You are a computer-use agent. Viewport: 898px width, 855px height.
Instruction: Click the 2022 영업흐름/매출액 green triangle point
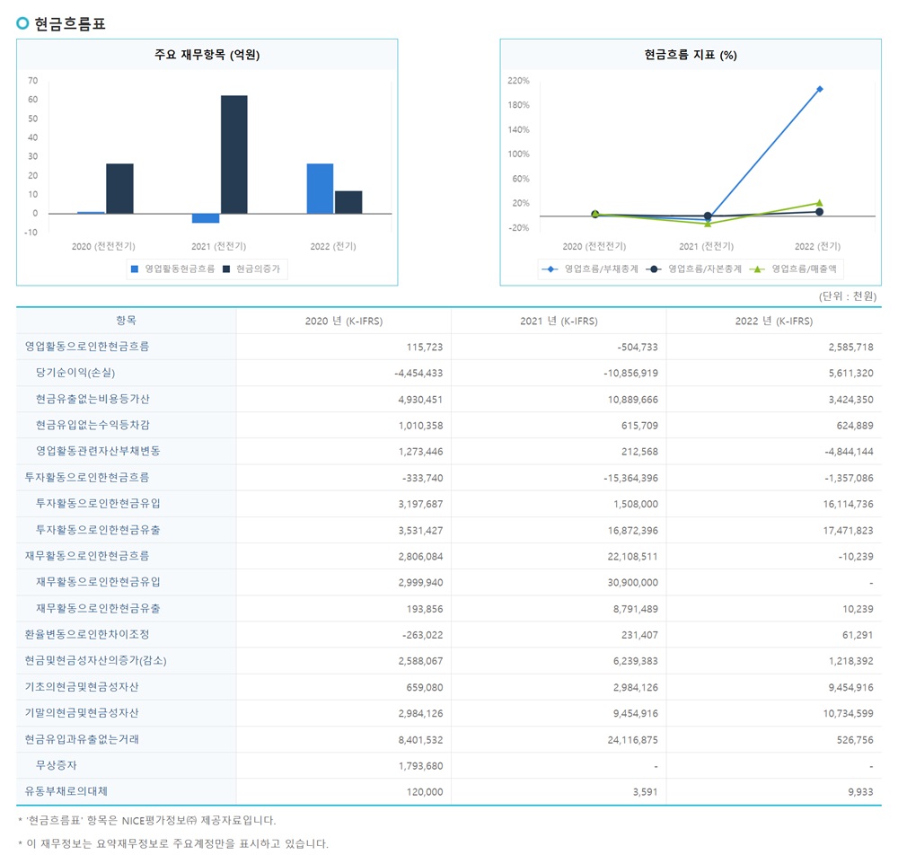(x=820, y=203)
